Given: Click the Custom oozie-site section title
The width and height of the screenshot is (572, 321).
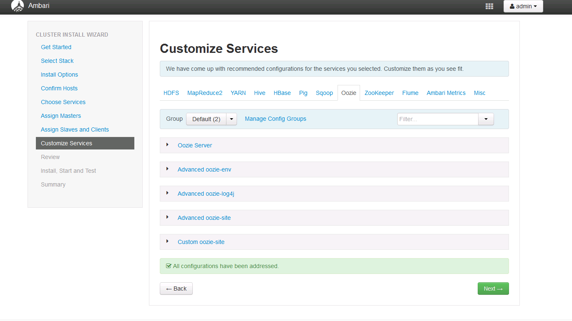Looking at the screenshot, I should (x=201, y=242).
